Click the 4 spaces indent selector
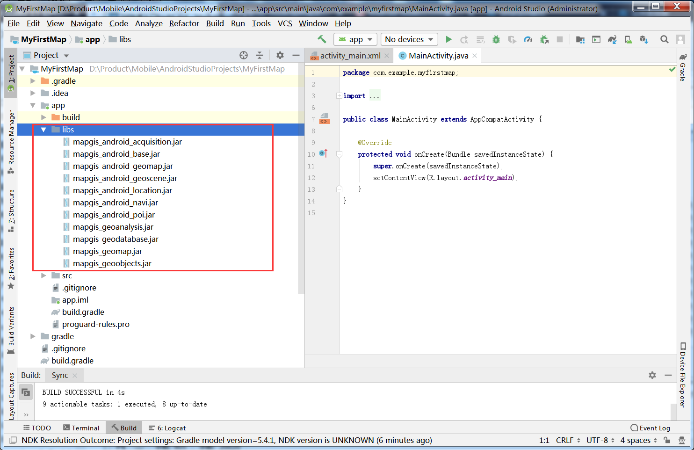The height and width of the screenshot is (450, 694). tap(638, 440)
